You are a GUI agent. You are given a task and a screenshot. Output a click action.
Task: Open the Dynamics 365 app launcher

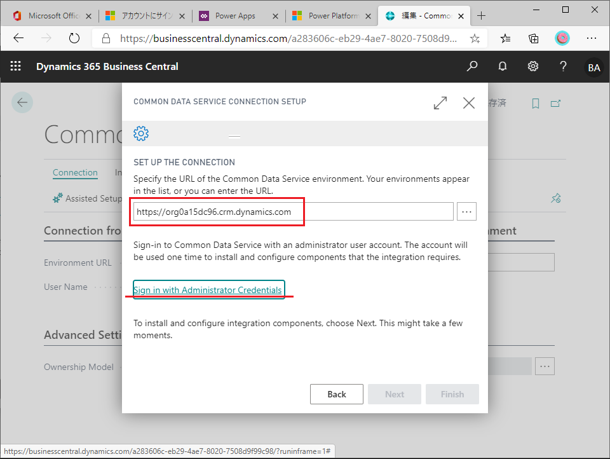coord(15,66)
